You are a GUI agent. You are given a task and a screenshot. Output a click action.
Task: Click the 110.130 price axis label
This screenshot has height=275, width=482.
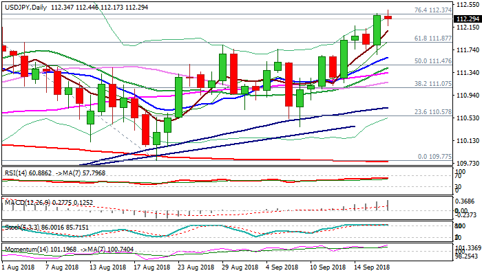coord(467,140)
